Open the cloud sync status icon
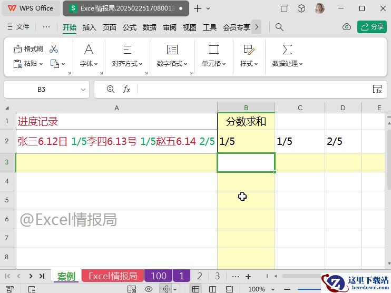Image resolution: width=391 pixels, height=293 pixels. (346, 27)
